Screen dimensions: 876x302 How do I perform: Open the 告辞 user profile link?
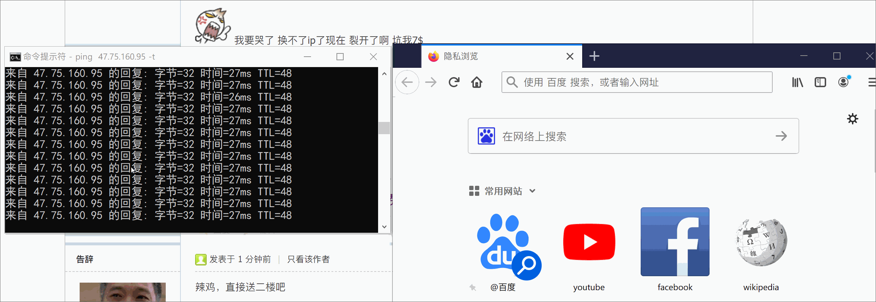[85, 259]
